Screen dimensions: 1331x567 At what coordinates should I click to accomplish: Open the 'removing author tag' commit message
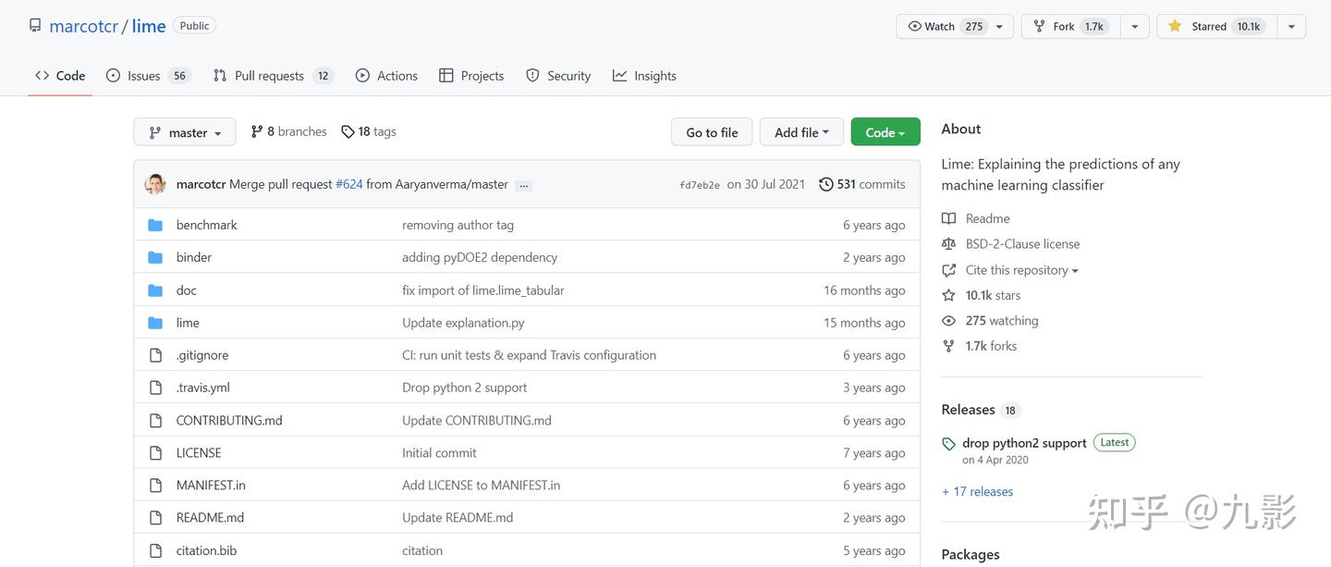(458, 225)
